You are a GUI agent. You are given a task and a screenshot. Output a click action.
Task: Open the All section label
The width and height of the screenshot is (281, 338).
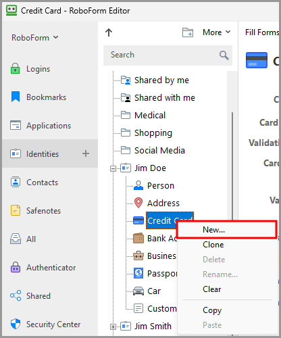tap(31, 239)
